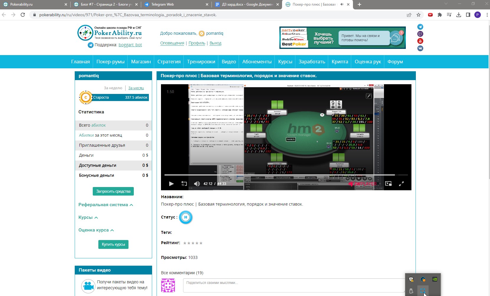Open the Chrome profile avatar P
Screen dimensions: 490x296
pos(478,15)
